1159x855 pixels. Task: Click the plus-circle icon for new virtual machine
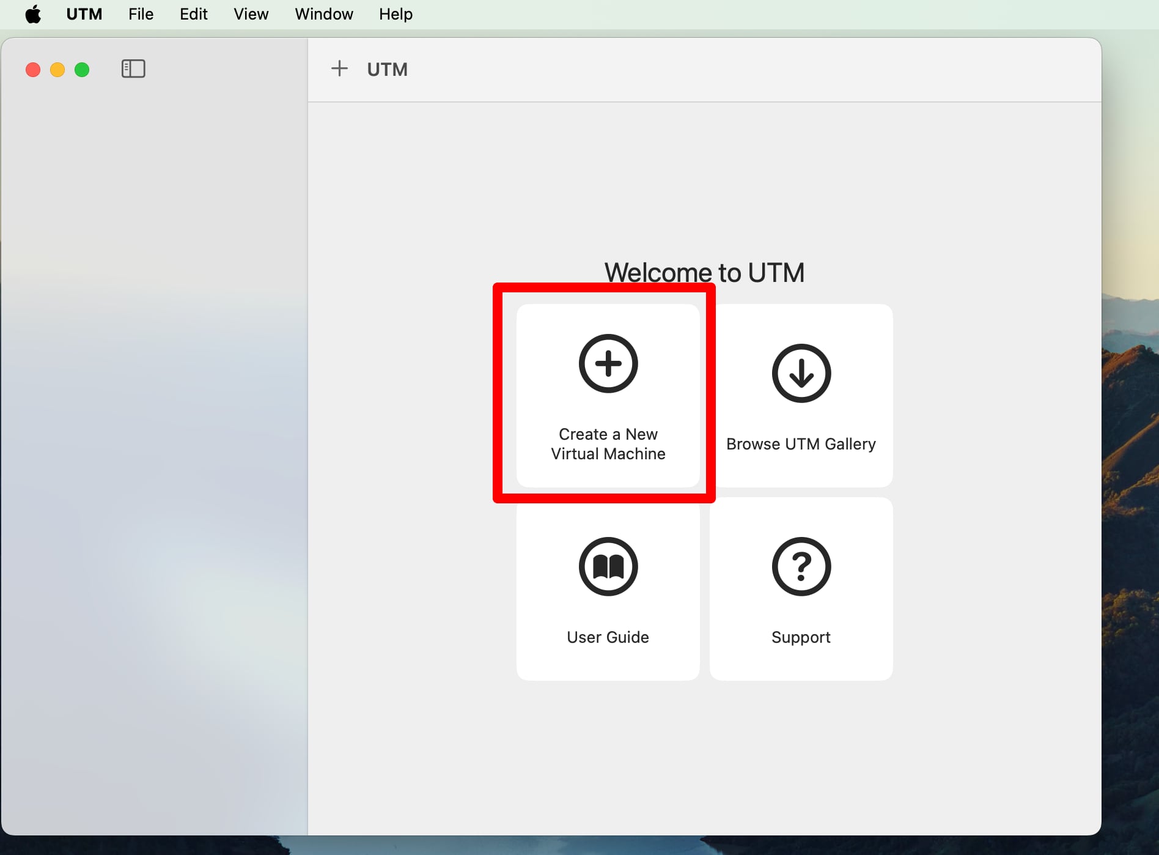click(608, 364)
